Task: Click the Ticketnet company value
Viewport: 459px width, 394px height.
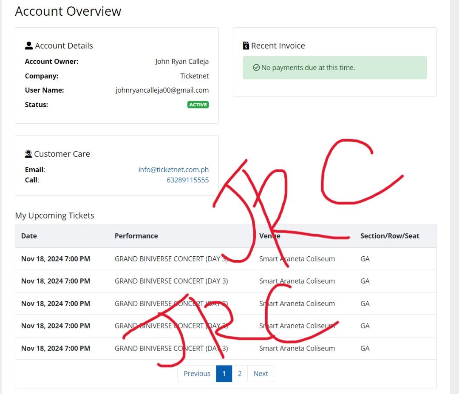Action: (194, 76)
